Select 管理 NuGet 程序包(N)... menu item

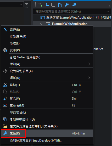click(47, 57)
